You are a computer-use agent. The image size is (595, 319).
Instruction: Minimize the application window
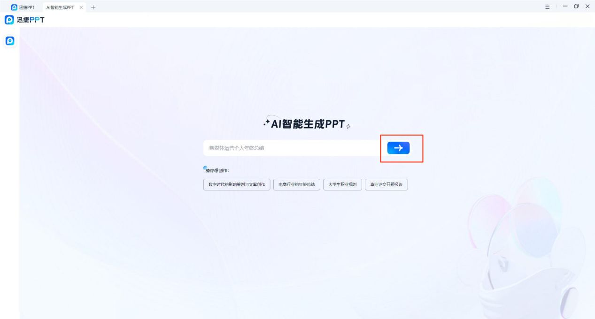pos(565,7)
